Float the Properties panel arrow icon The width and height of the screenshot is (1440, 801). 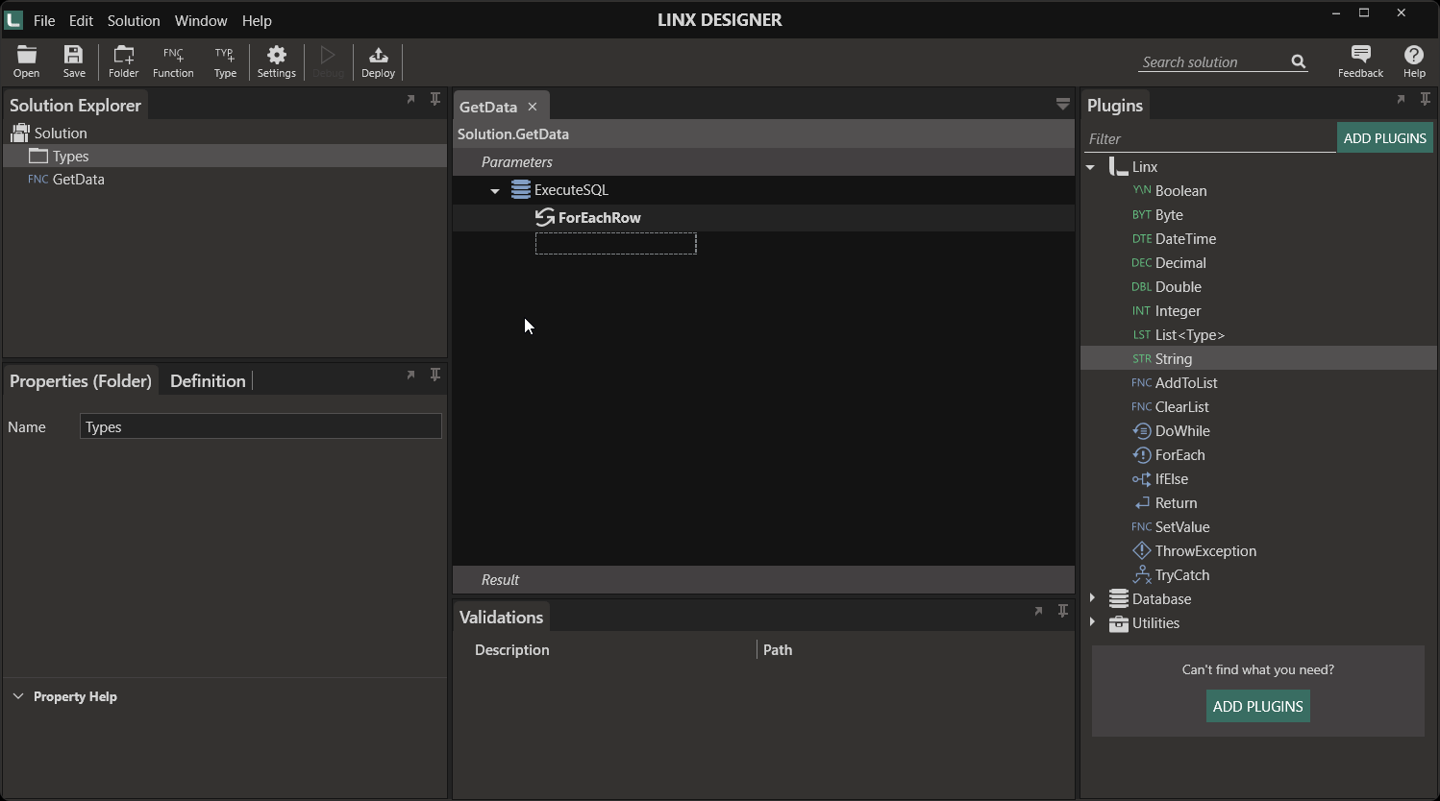click(x=410, y=375)
